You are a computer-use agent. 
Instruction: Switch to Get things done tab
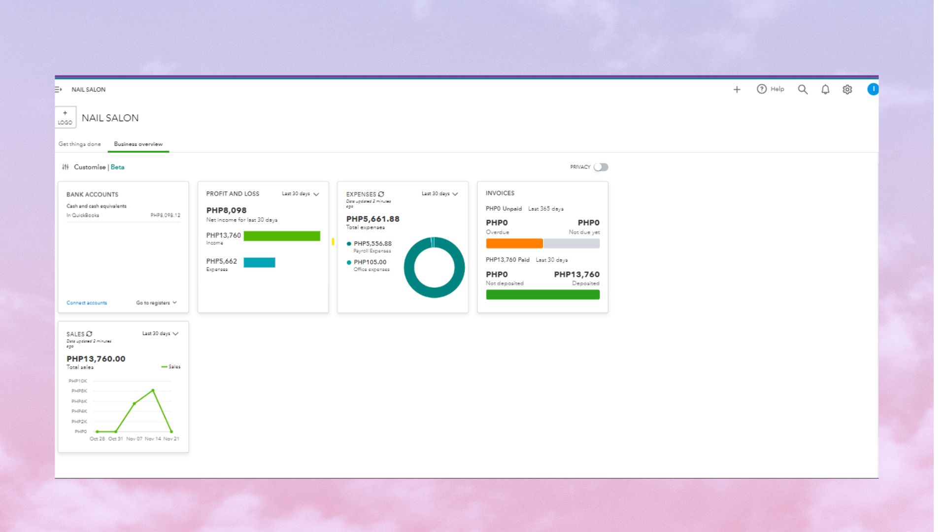(x=79, y=144)
